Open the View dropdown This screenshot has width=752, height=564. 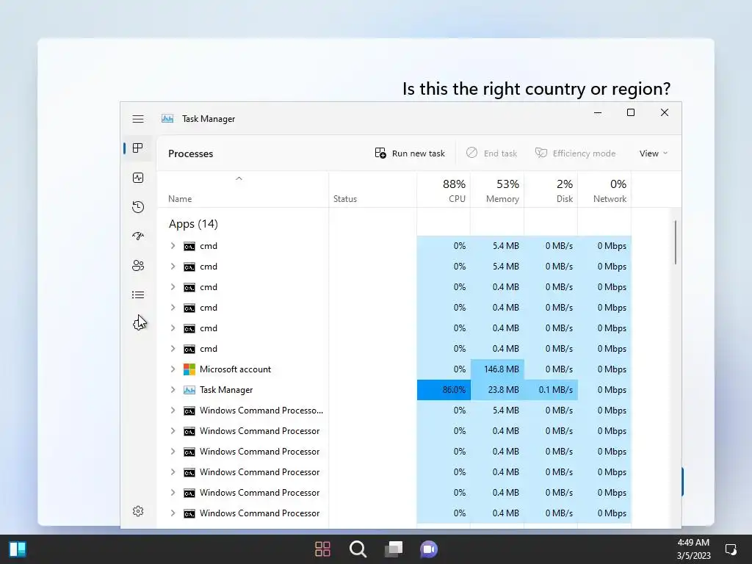(653, 153)
